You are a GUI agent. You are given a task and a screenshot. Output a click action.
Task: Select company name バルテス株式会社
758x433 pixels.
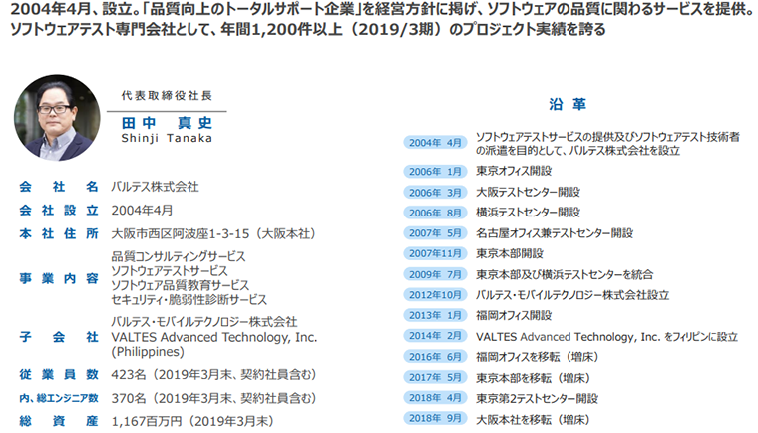pos(155,187)
